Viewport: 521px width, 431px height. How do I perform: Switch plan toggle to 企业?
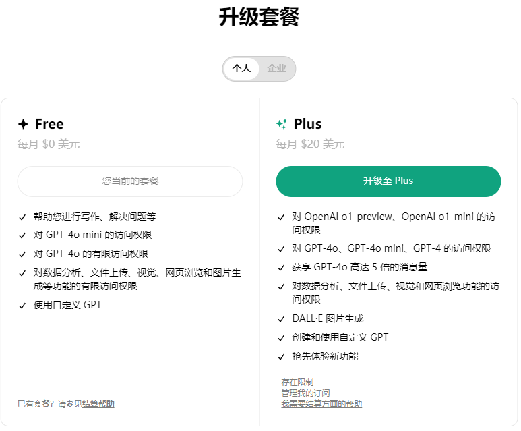point(276,69)
